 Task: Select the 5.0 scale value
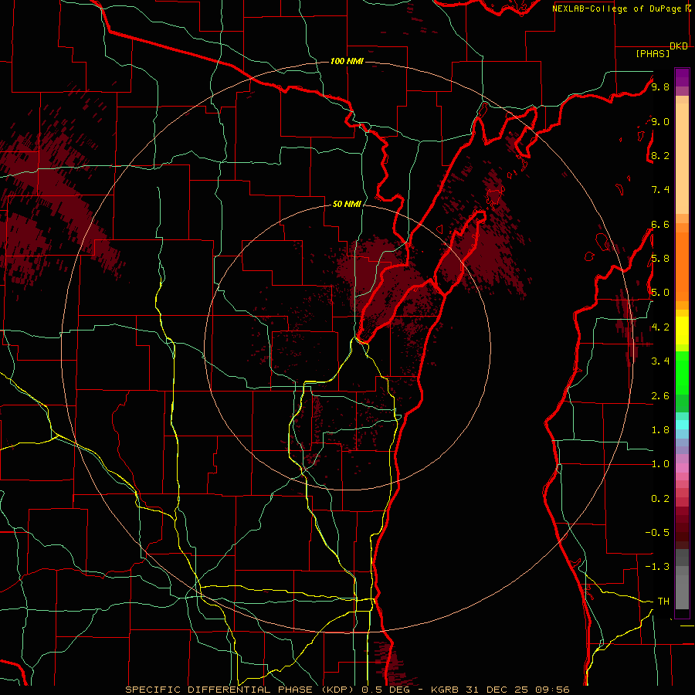tap(660, 293)
